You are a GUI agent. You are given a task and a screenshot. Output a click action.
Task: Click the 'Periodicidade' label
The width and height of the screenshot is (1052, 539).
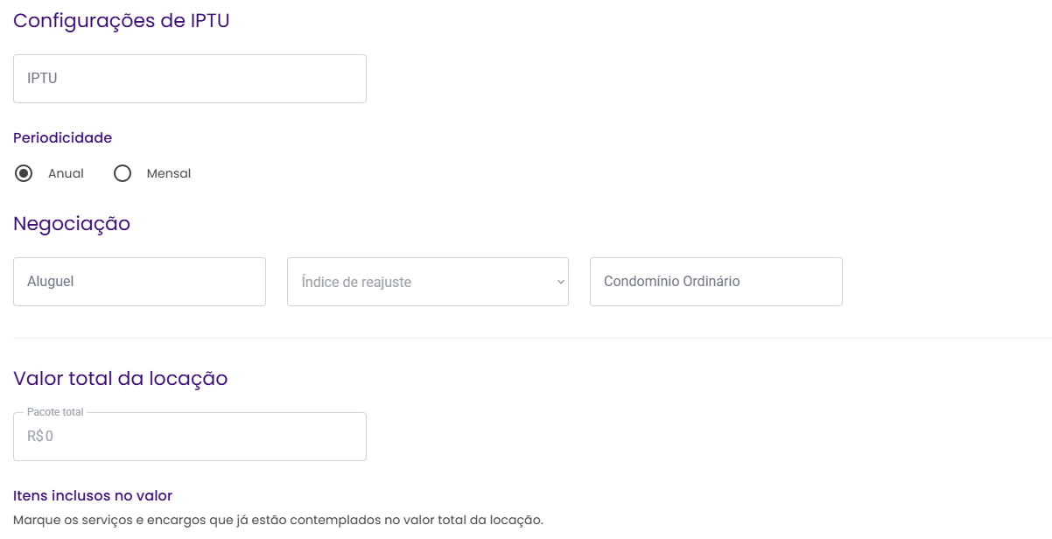click(x=62, y=137)
